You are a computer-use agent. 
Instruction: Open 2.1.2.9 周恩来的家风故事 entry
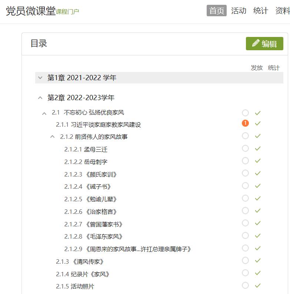(x=128, y=249)
